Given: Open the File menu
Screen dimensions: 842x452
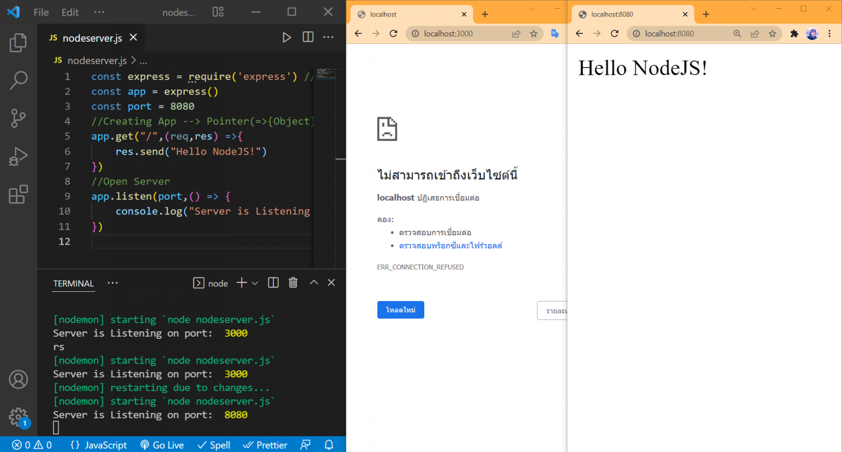Looking at the screenshot, I should [41, 12].
